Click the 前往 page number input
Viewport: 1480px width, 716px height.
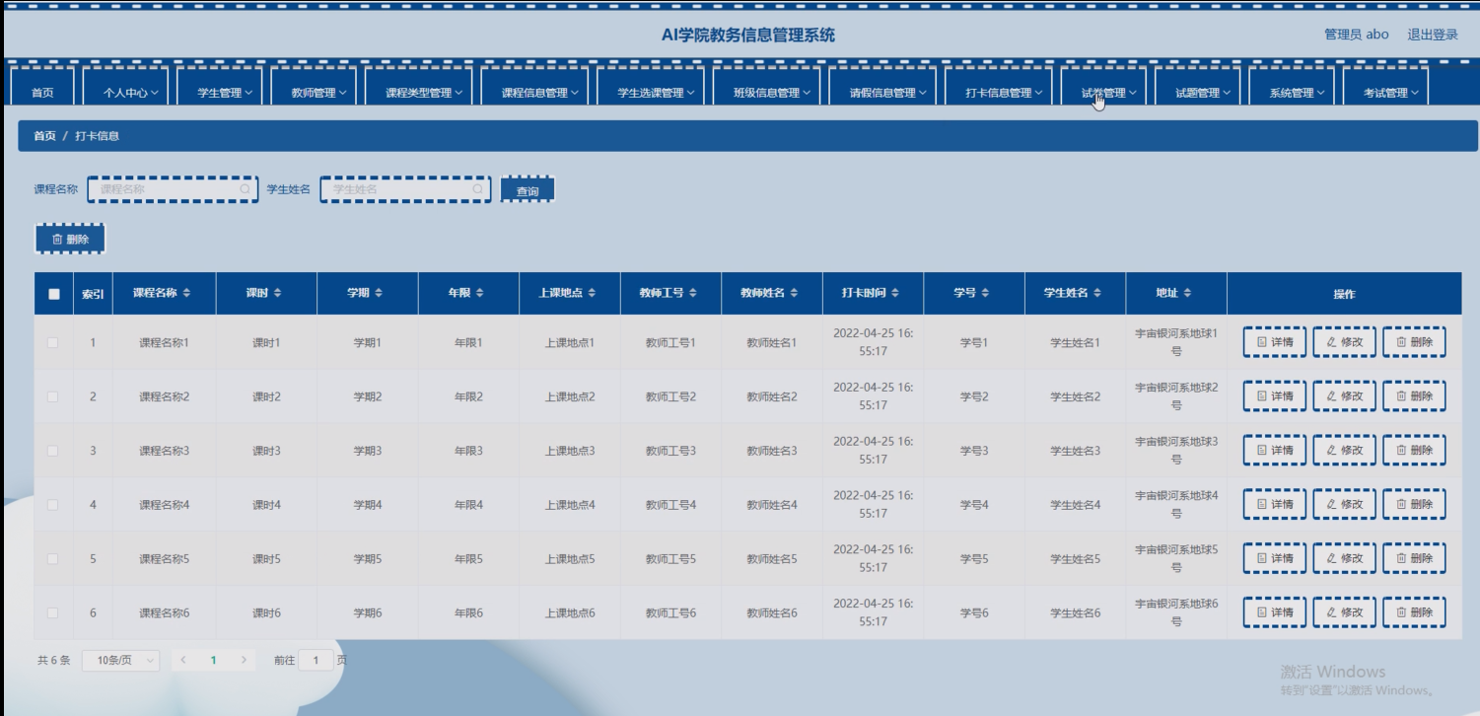(x=316, y=660)
